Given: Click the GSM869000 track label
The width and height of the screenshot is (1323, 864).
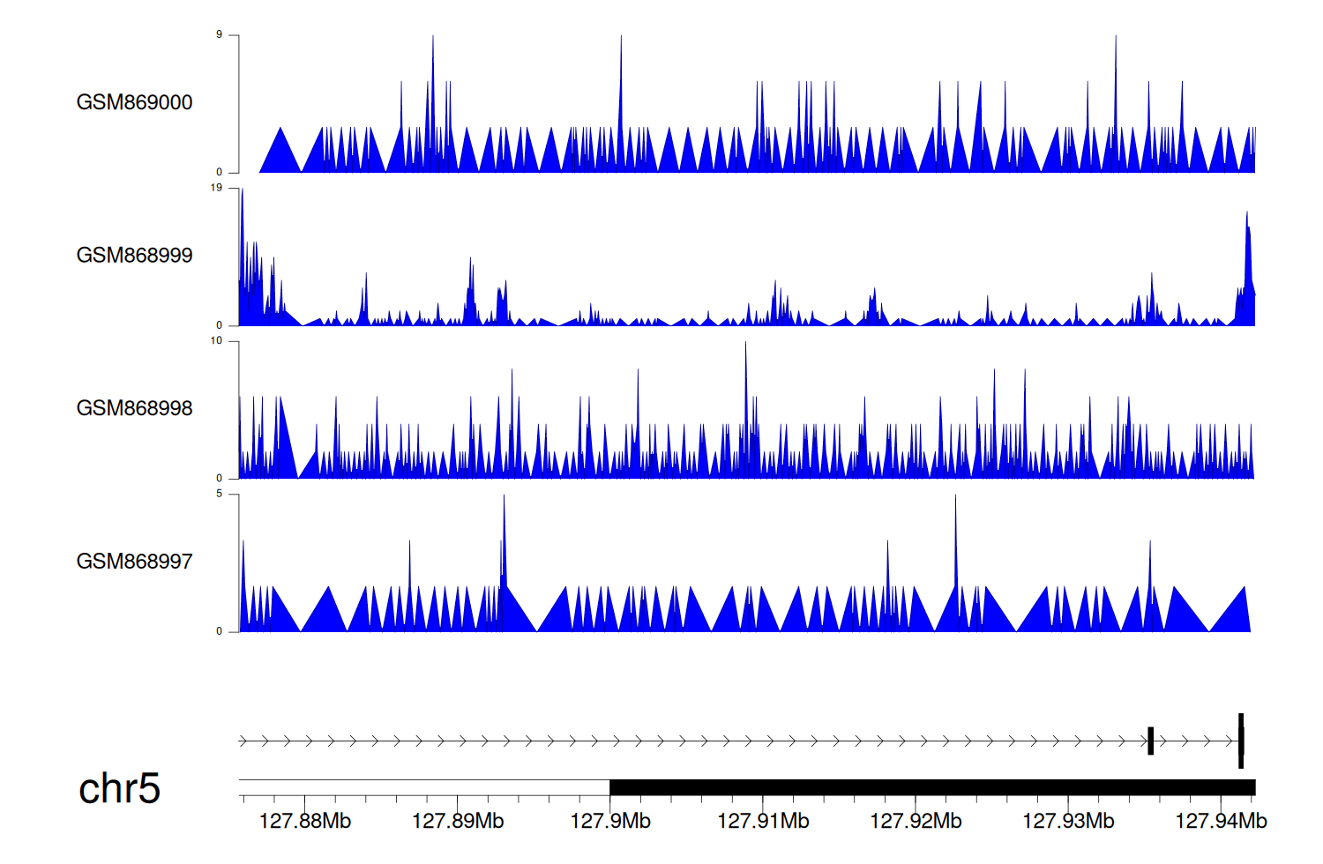Looking at the screenshot, I should [x=134, y=102].
